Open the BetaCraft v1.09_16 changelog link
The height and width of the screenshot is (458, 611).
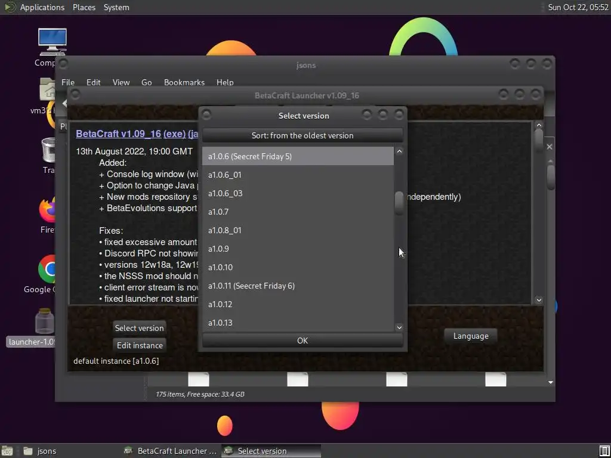point(119,134)
